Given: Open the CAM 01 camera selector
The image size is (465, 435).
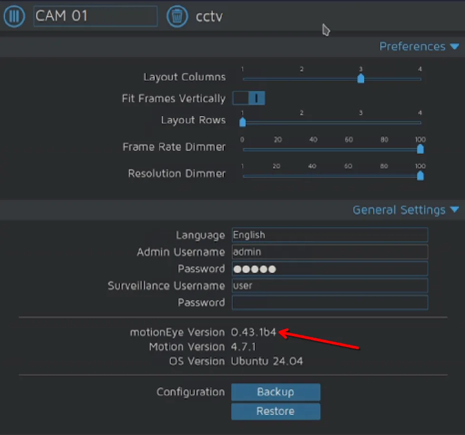Looking at the screenshot, I should 96,16.
